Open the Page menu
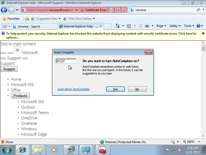This screenshot has width=206, height=155. tap(161, 26)
